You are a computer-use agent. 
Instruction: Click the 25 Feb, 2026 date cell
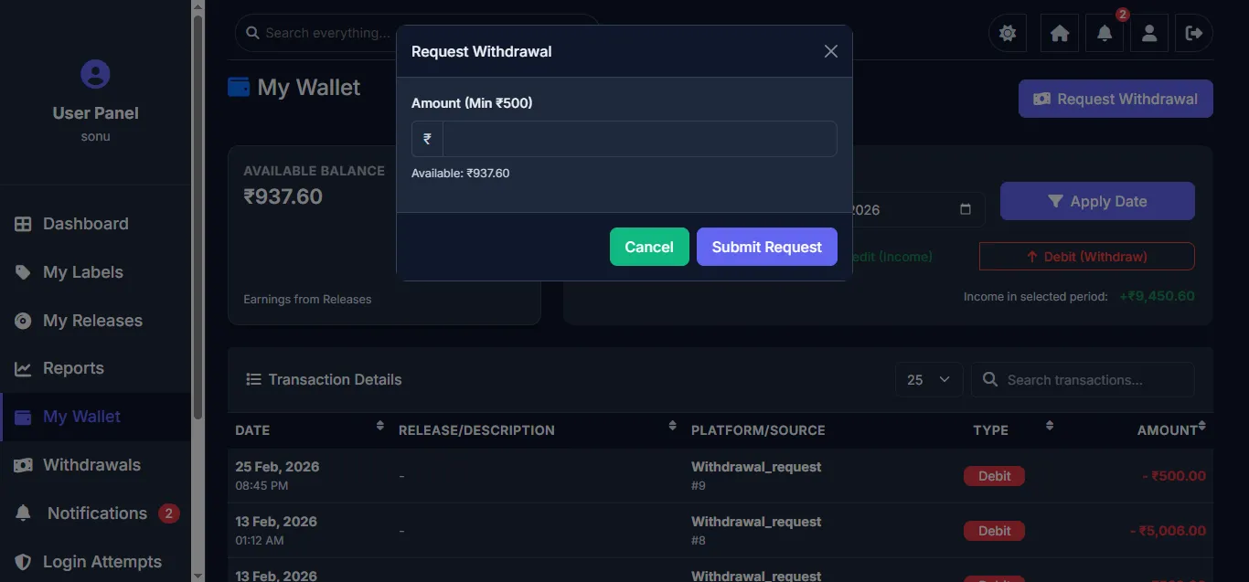277,467
